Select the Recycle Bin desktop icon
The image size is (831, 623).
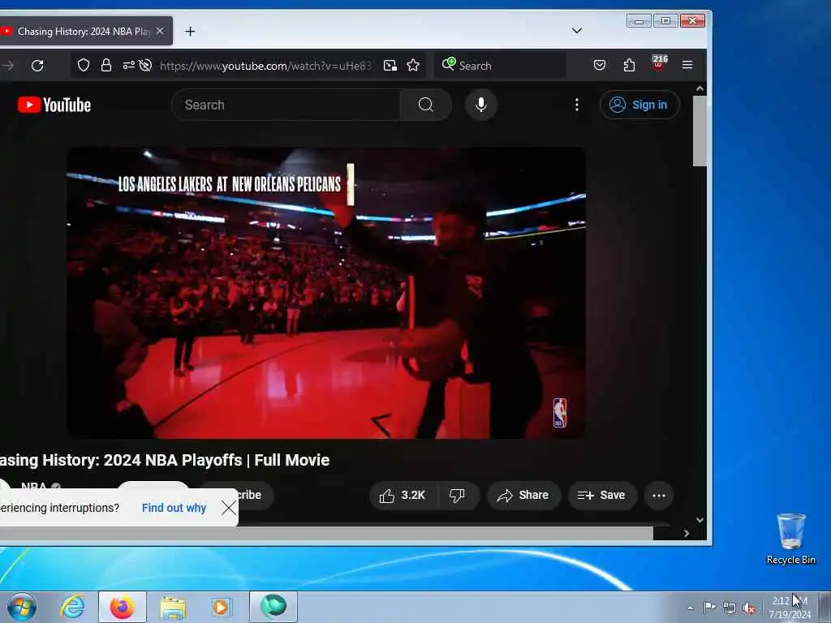[790, 539]
